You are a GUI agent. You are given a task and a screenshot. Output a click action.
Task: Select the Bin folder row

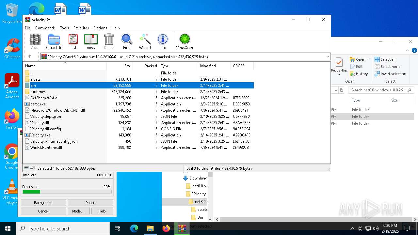(138, 86)
